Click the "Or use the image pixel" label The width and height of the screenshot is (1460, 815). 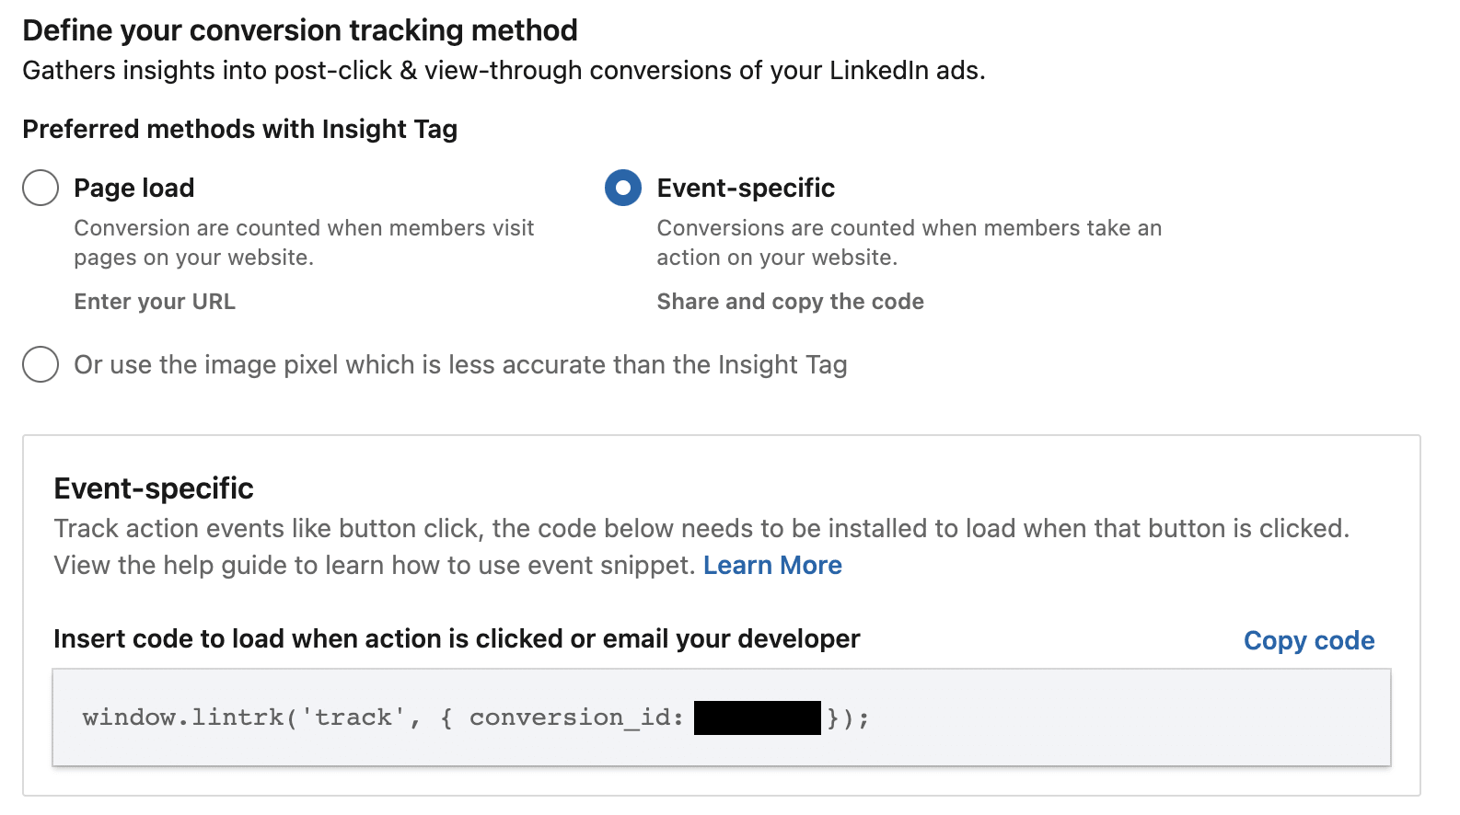(x=460, y=365)
